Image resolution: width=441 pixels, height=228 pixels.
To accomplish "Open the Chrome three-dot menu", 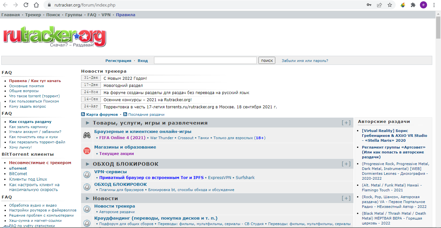I will coord(434,5).
